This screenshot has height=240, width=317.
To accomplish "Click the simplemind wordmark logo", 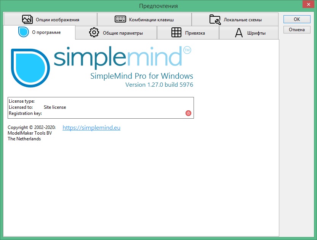I will (x=122, y=58).
